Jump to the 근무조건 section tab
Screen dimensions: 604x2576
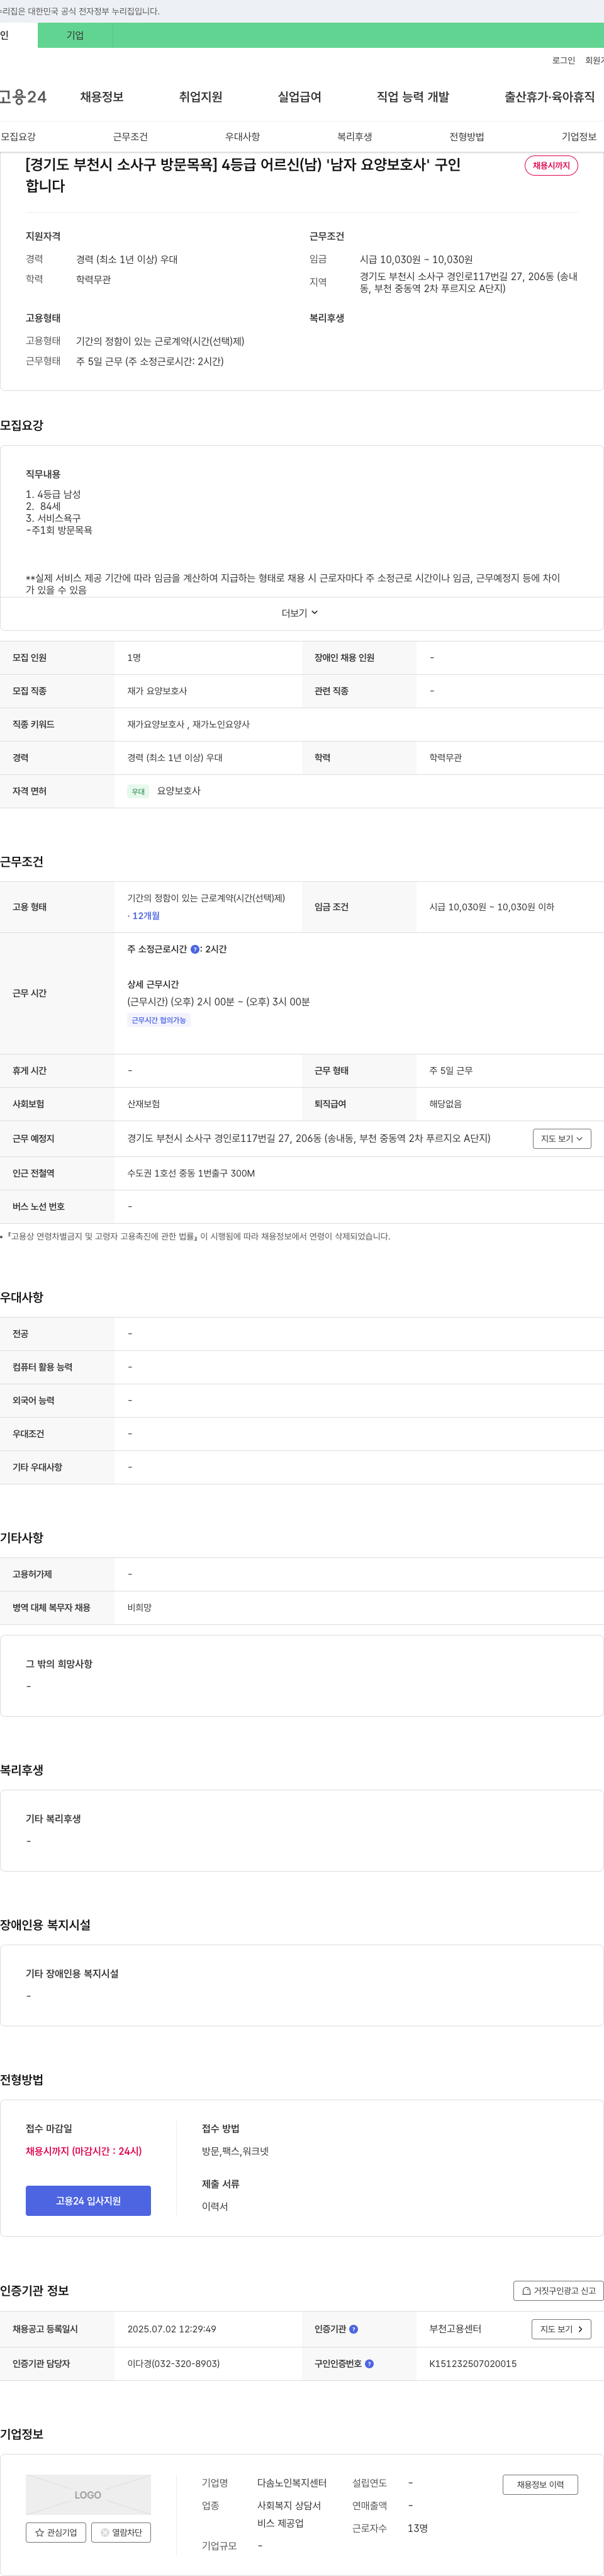click(130, 137)
